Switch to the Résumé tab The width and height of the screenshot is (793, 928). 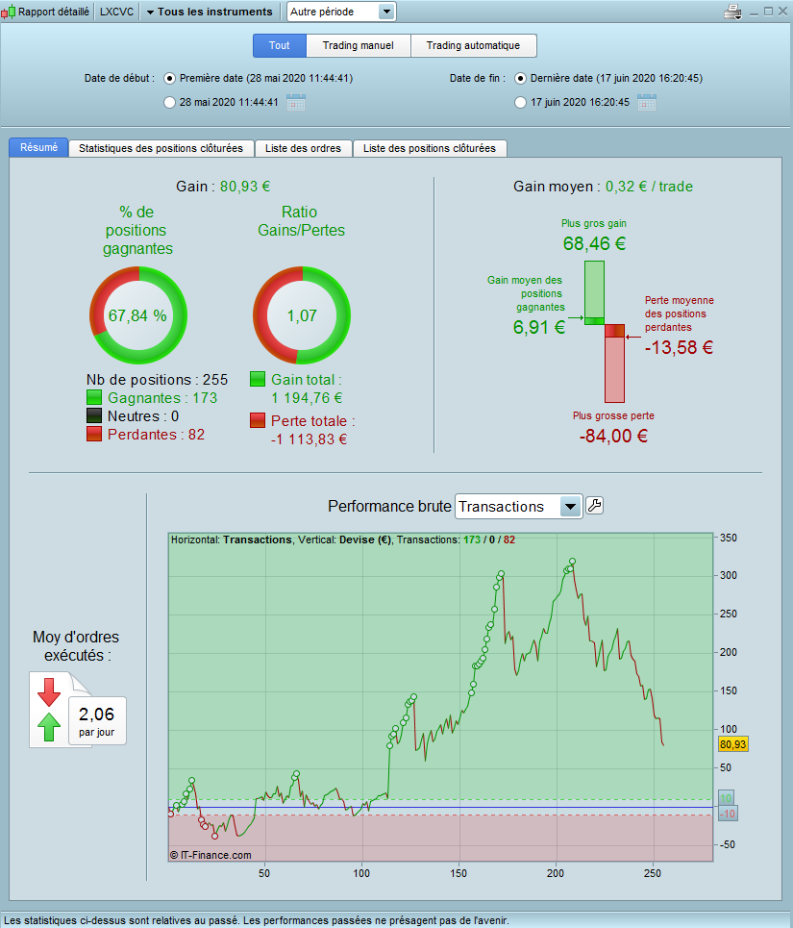[x=39, y=147]
